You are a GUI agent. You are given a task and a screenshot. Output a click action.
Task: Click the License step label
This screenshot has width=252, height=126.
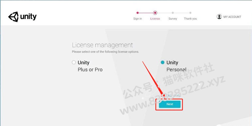(x=155, y=19)
